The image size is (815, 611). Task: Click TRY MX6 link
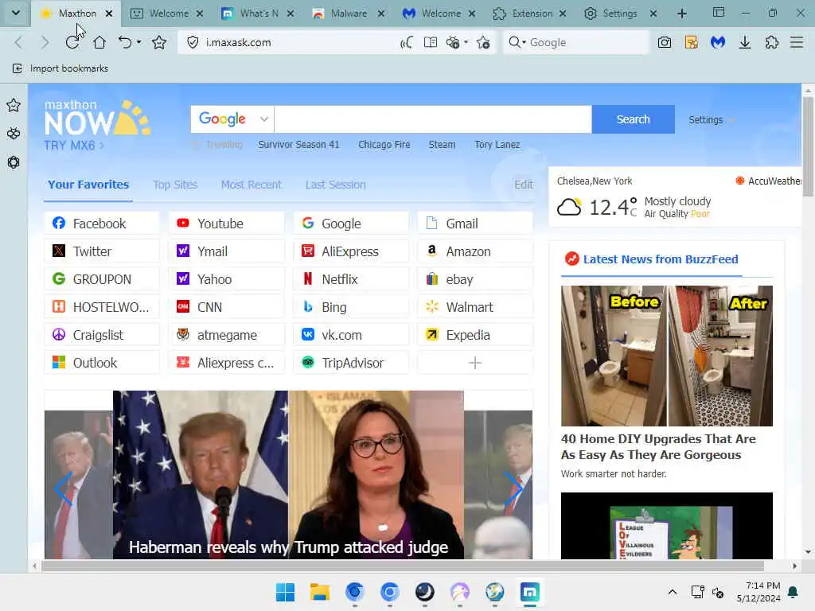[x=73, y=146]
